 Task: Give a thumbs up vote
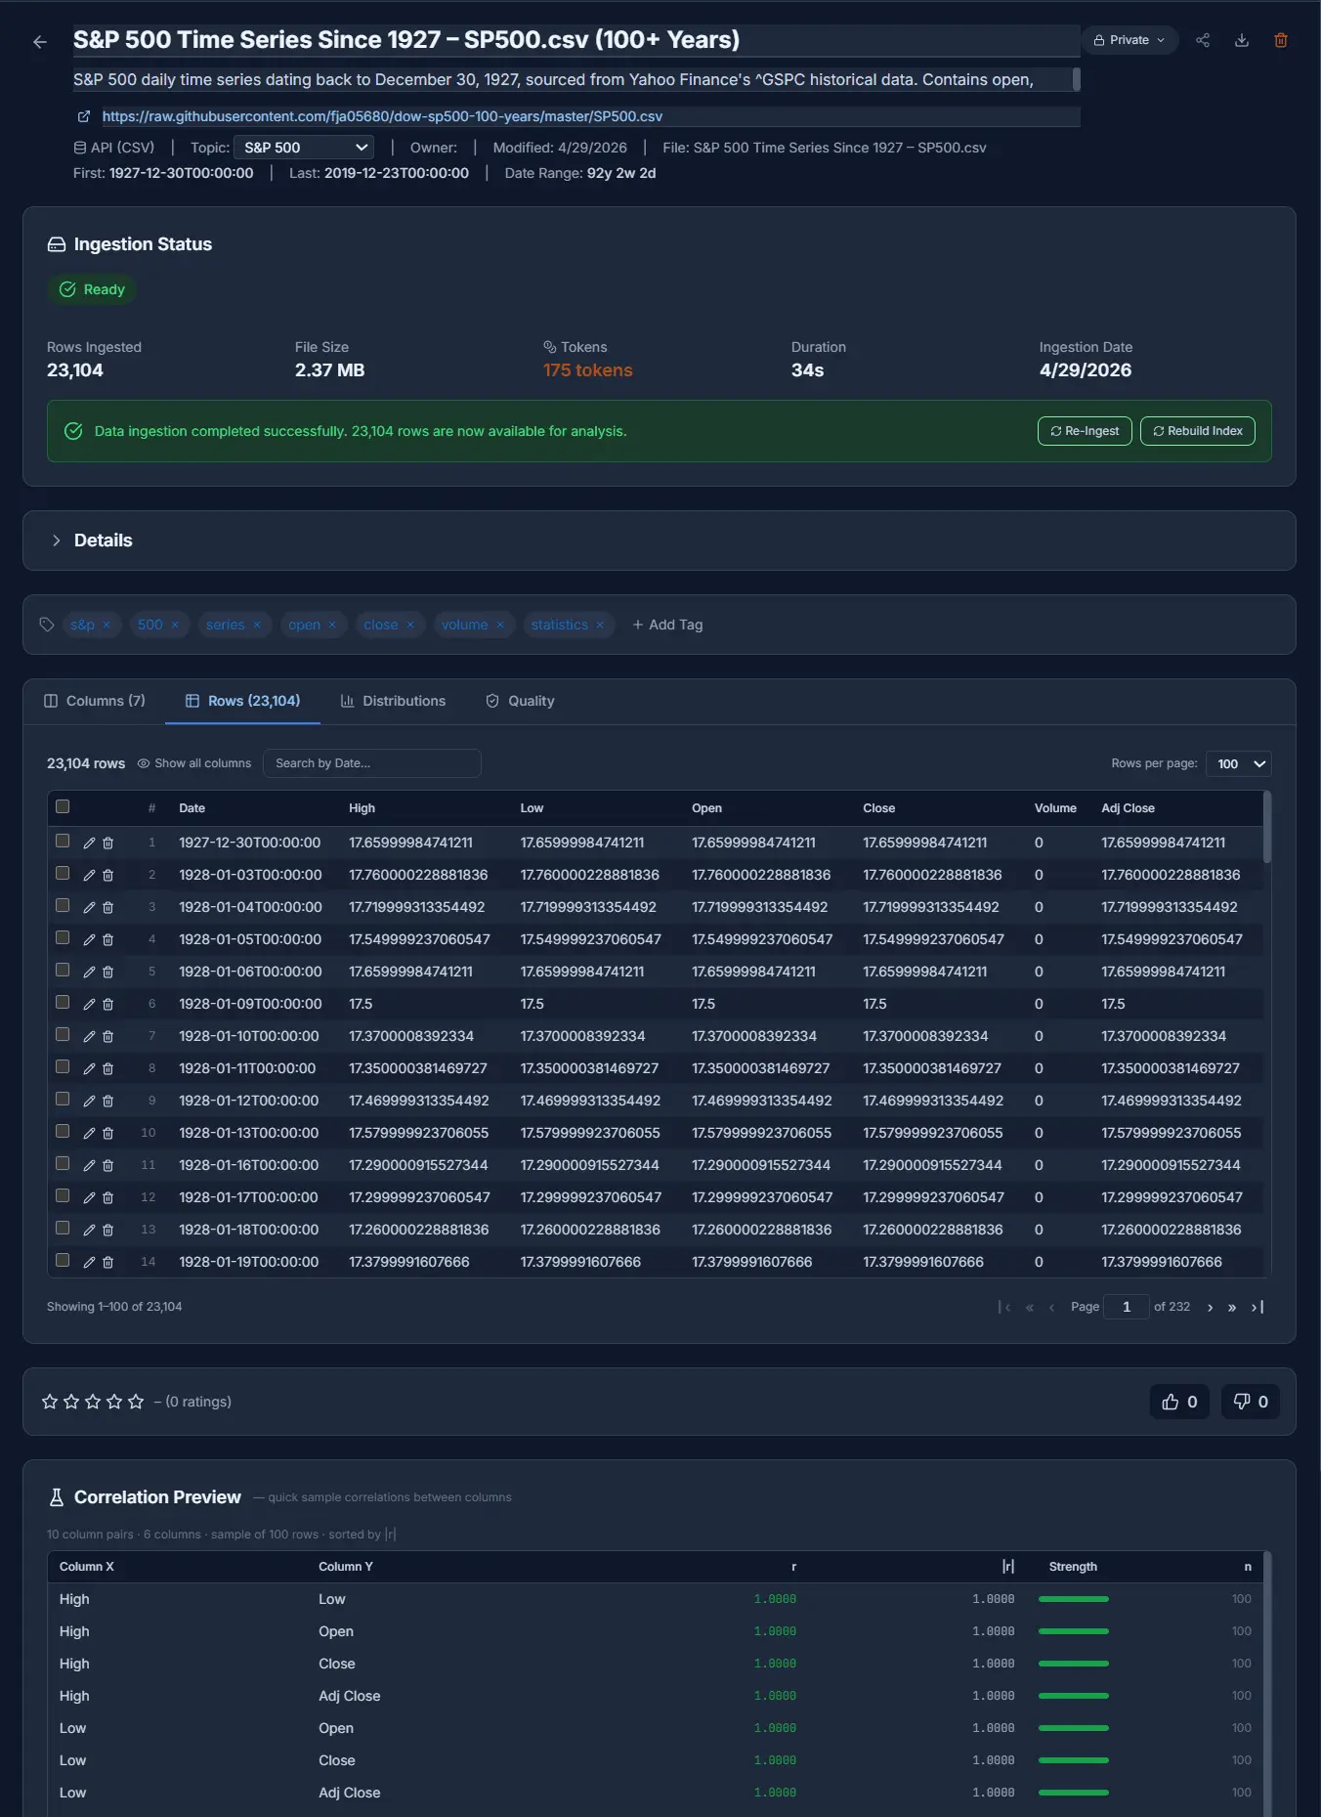click(x=1179, y=1402)
